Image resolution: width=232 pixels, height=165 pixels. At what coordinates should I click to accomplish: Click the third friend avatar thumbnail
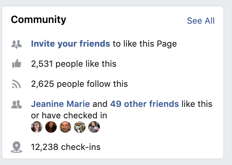tap(65, 127)
